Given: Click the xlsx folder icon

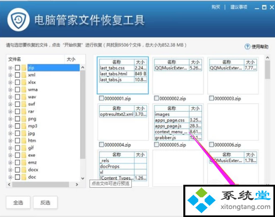Looking at the screenshot, I should (x=24, y=82).
